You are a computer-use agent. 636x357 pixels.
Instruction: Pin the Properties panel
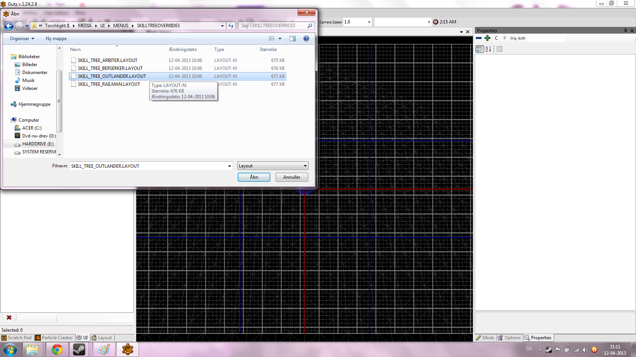tap(625, 31)
